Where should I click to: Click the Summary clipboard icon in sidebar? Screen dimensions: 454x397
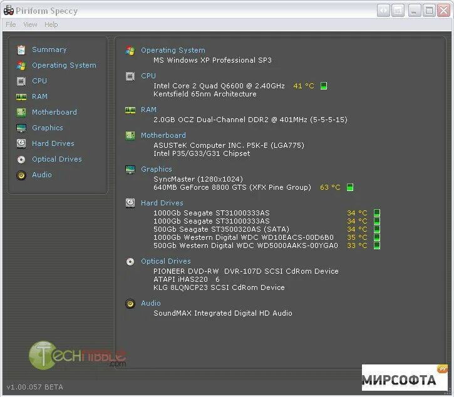[x=21, y=50]
